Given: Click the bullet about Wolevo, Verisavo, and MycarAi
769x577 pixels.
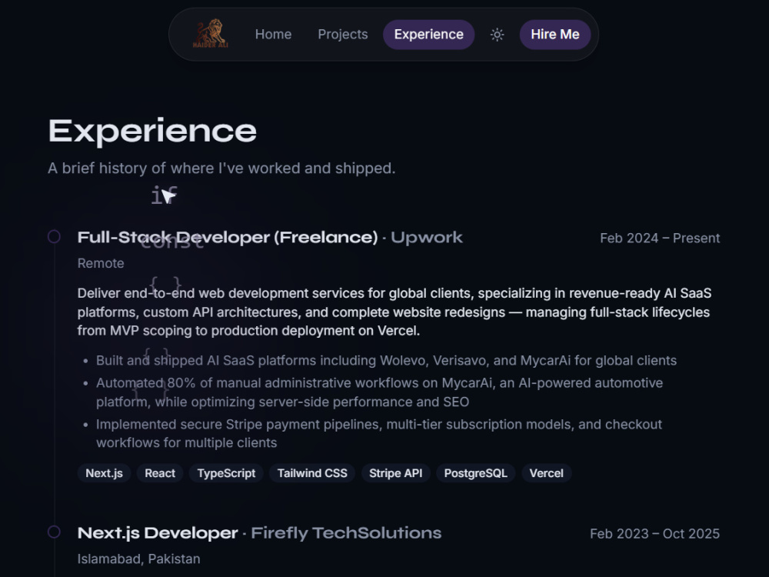Looking at the screenshot, I should click(386, 361).
